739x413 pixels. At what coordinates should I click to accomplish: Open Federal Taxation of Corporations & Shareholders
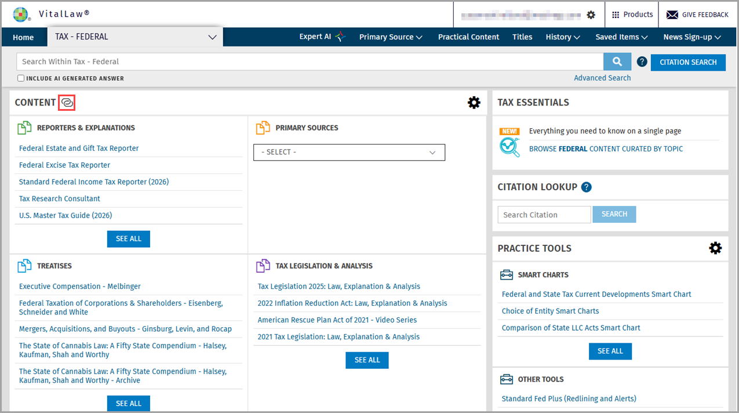[x=121, y=307]
